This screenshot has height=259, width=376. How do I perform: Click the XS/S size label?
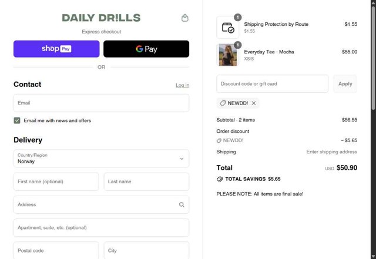click(249, 59)
